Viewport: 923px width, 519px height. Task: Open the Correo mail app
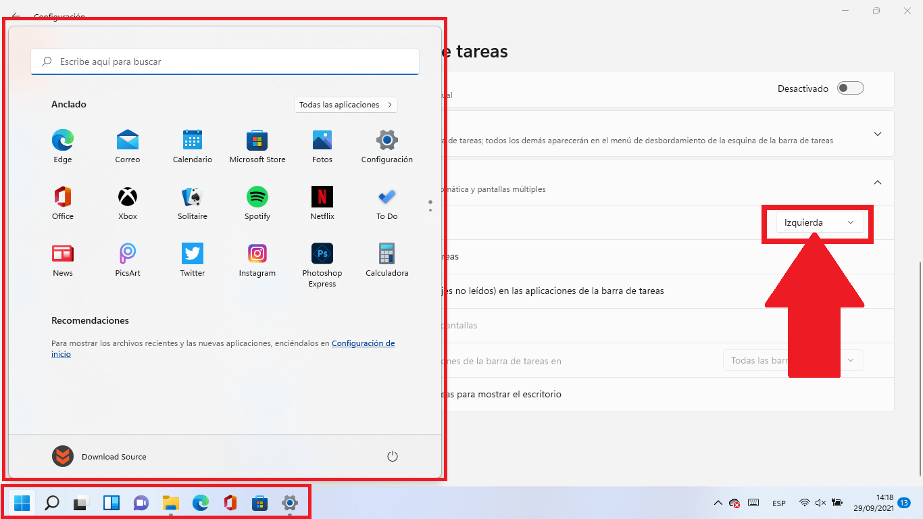tap(128, 147)
